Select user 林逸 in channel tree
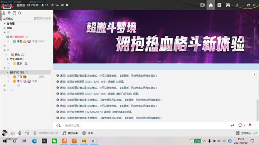Image resolution: width=259 pixels, height=145 pixels. click(x=19, y=41)
